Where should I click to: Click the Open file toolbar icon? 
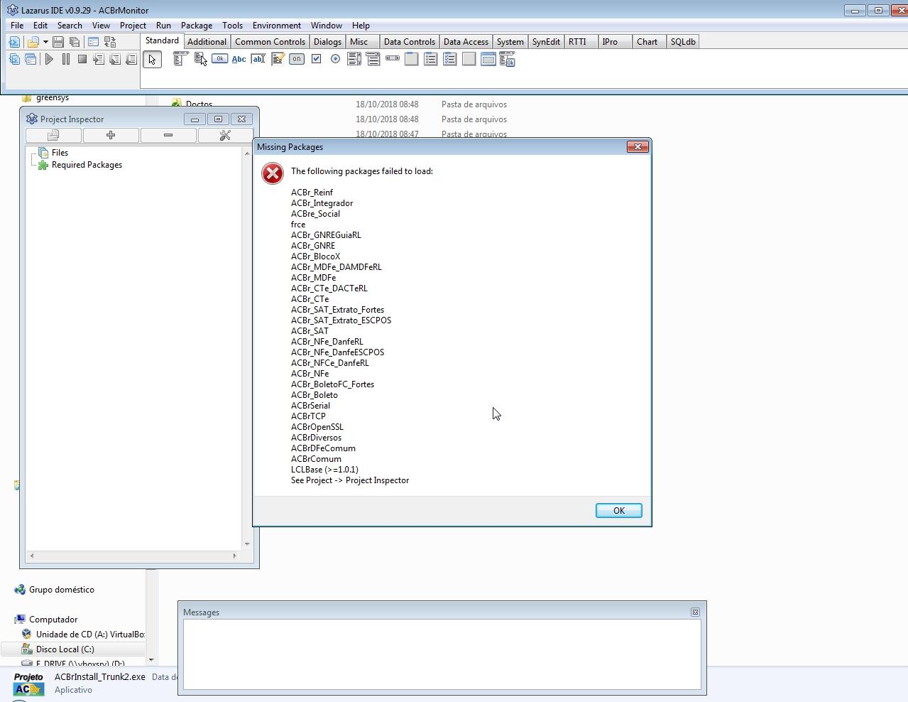pos(33,42)
